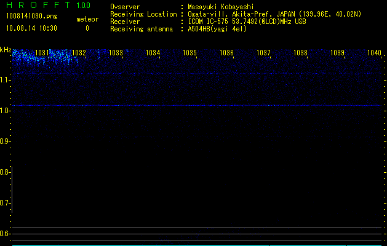Click the 0.6 frequency axis label

click(5, 234)
